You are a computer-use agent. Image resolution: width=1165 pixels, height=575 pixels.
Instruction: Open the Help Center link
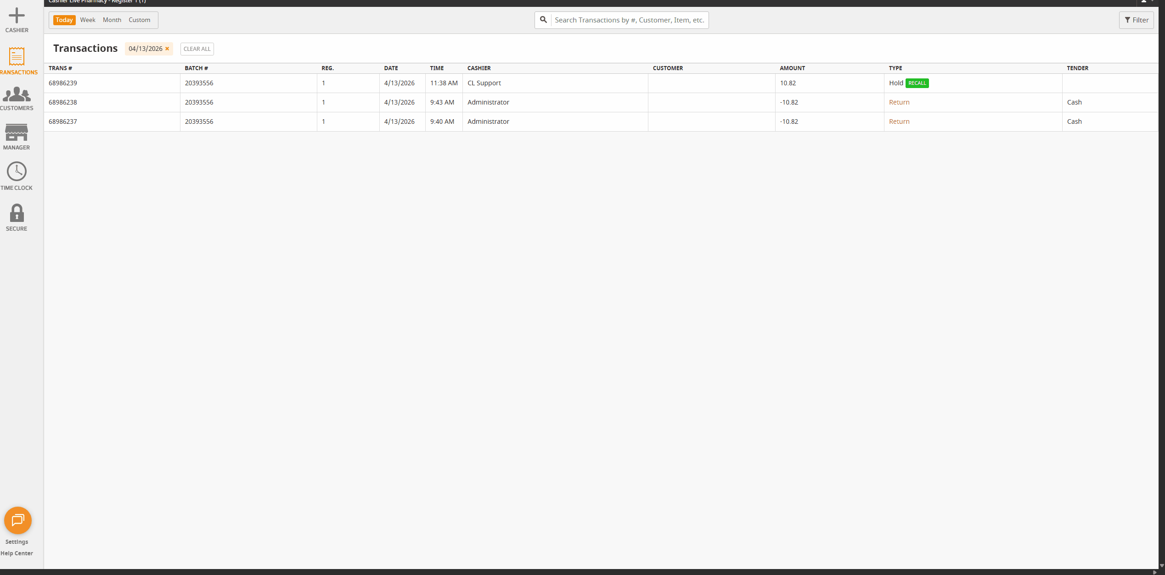pos(17,553)
